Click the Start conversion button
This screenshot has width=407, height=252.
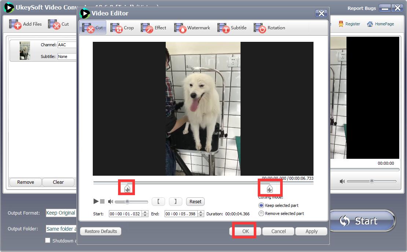tap(362, 220)
